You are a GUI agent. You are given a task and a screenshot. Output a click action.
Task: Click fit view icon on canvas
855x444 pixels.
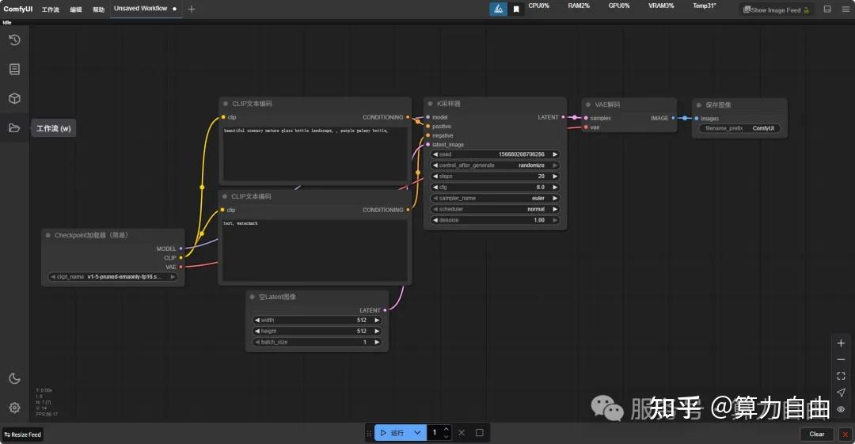[841, 376]
